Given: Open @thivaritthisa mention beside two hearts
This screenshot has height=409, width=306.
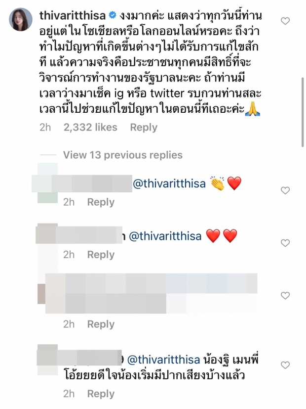Looking at the screenshot, I should click(165, 236).
